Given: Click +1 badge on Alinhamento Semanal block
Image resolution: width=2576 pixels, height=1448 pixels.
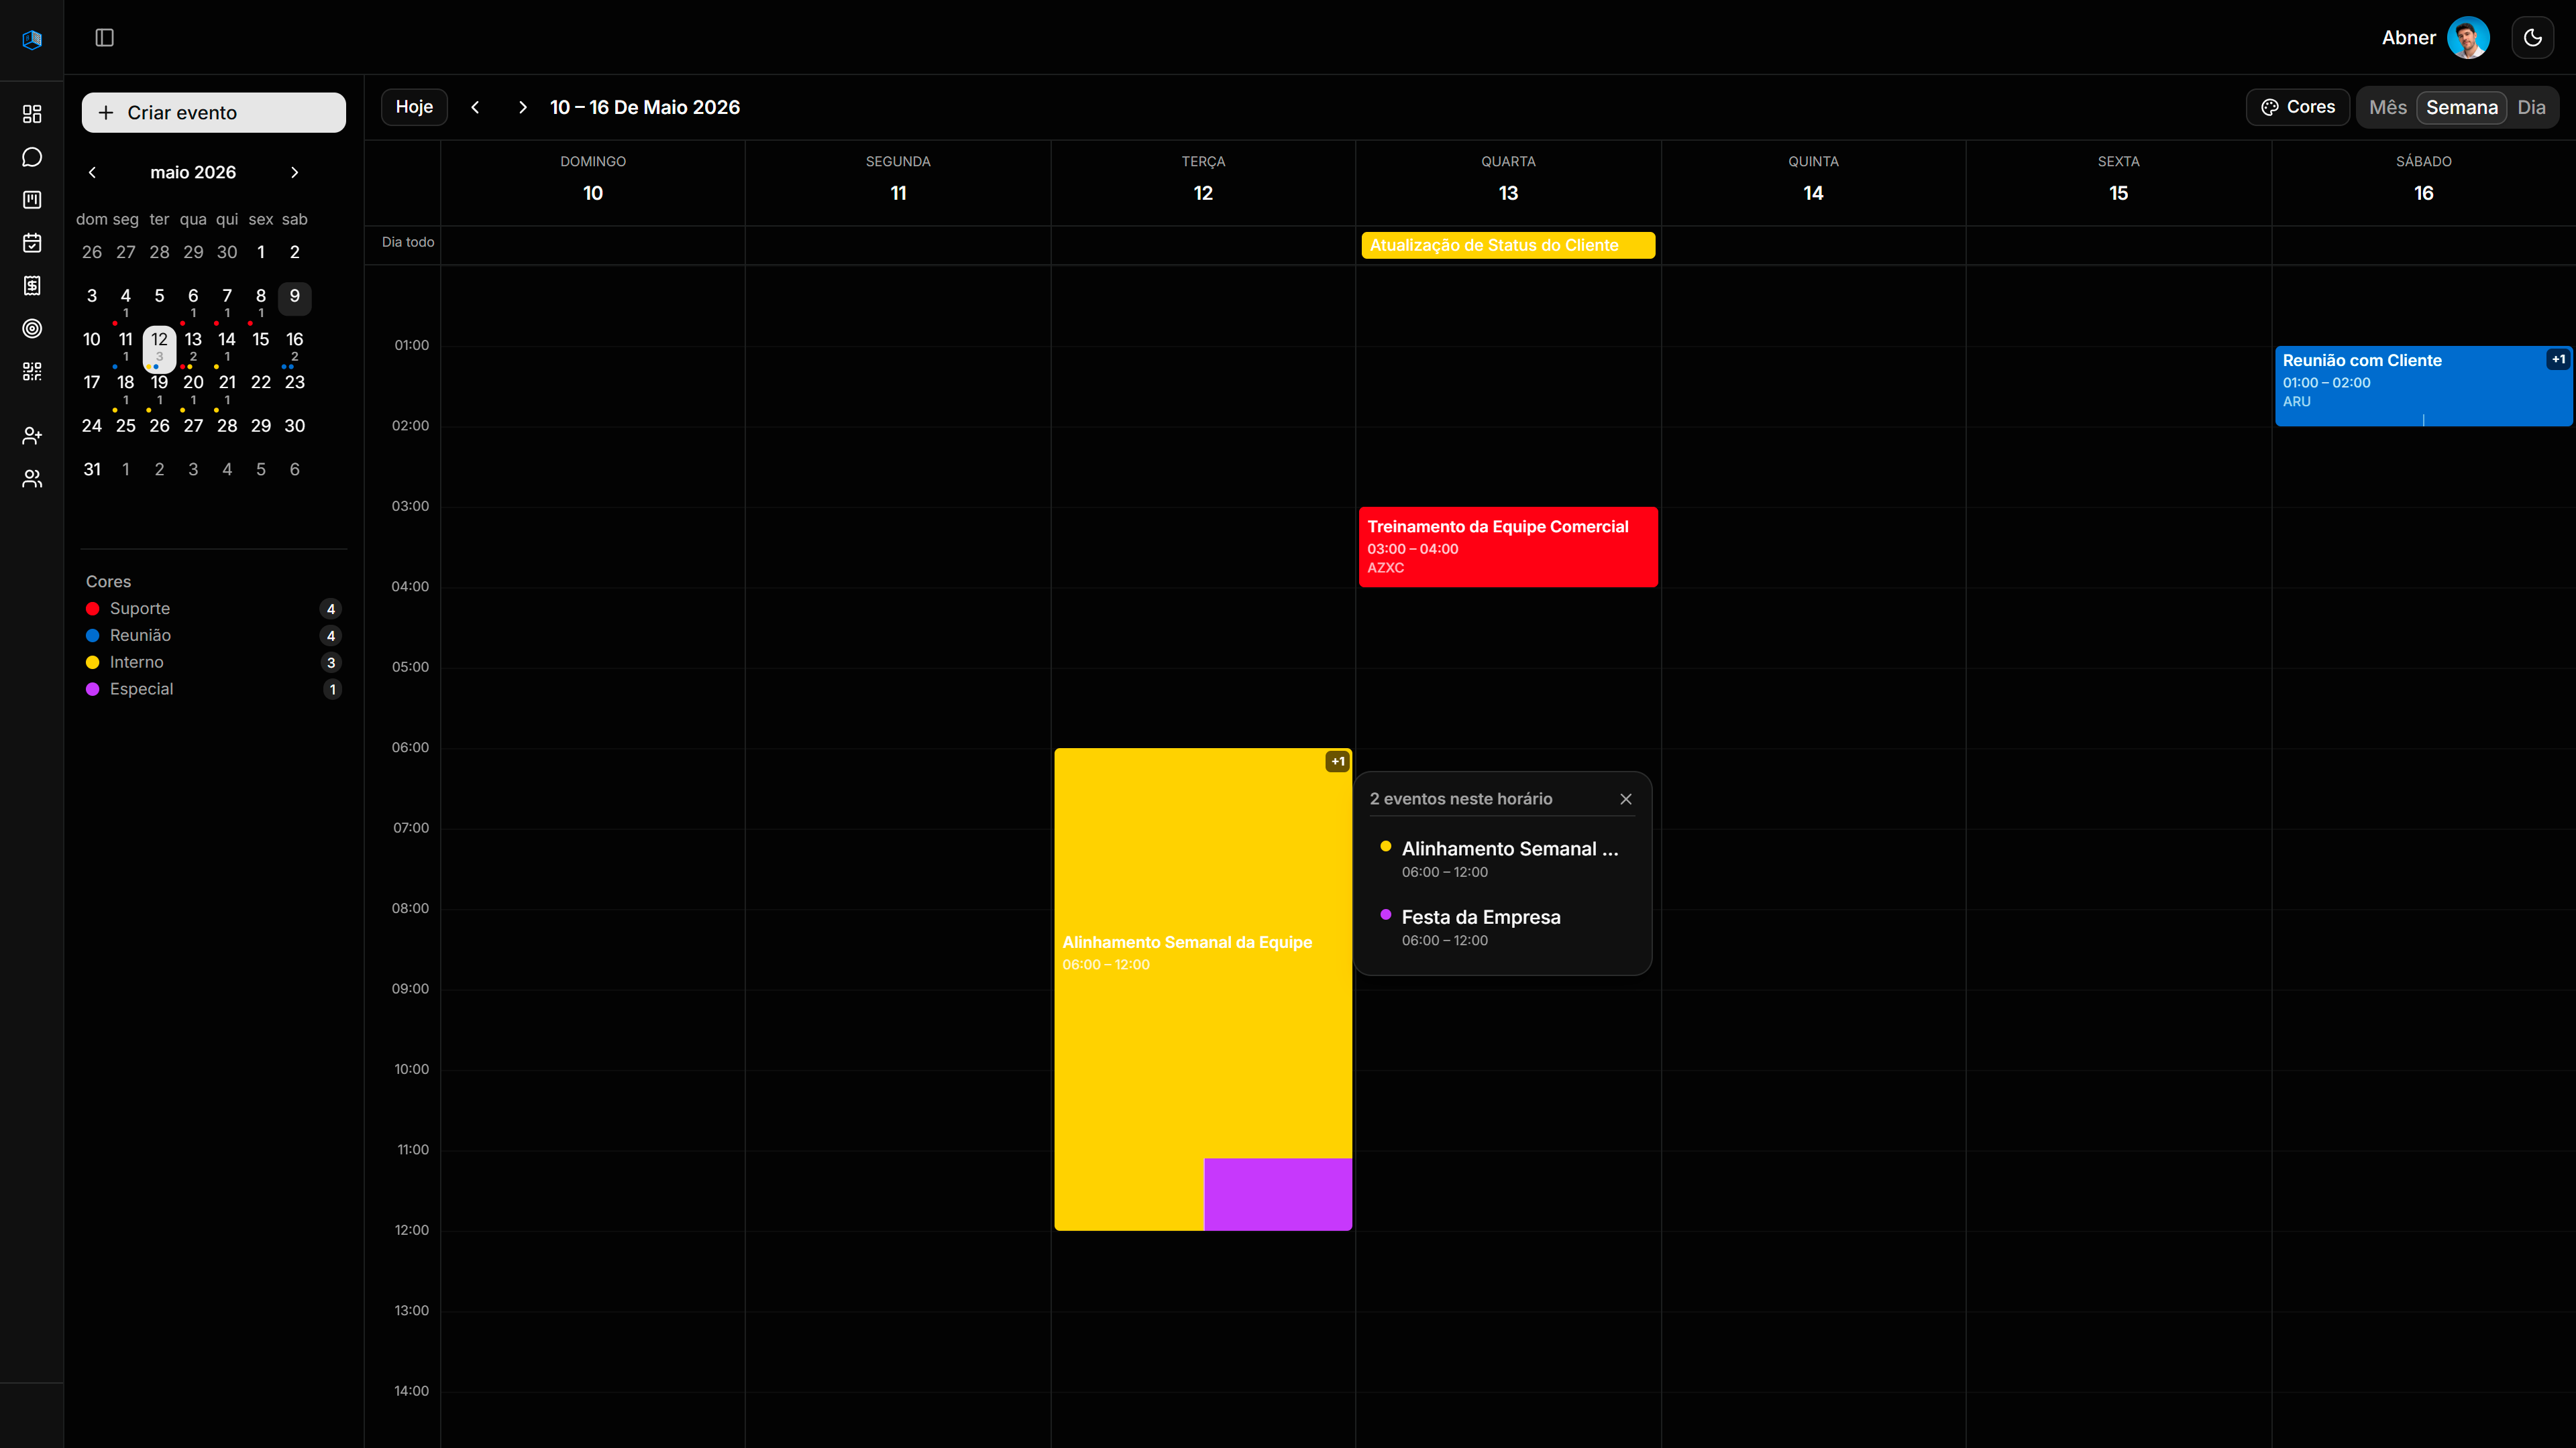Looking at the screenshot, I should (x=1337, y=762).
